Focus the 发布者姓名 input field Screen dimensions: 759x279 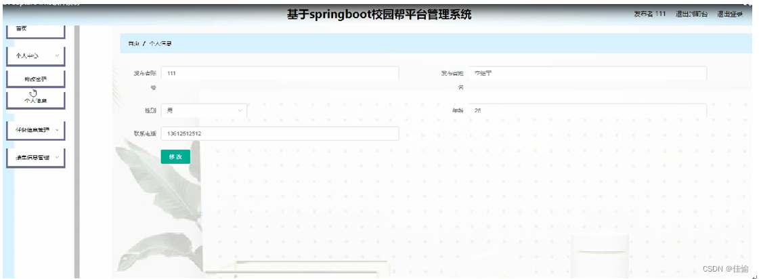click(588, 74)
